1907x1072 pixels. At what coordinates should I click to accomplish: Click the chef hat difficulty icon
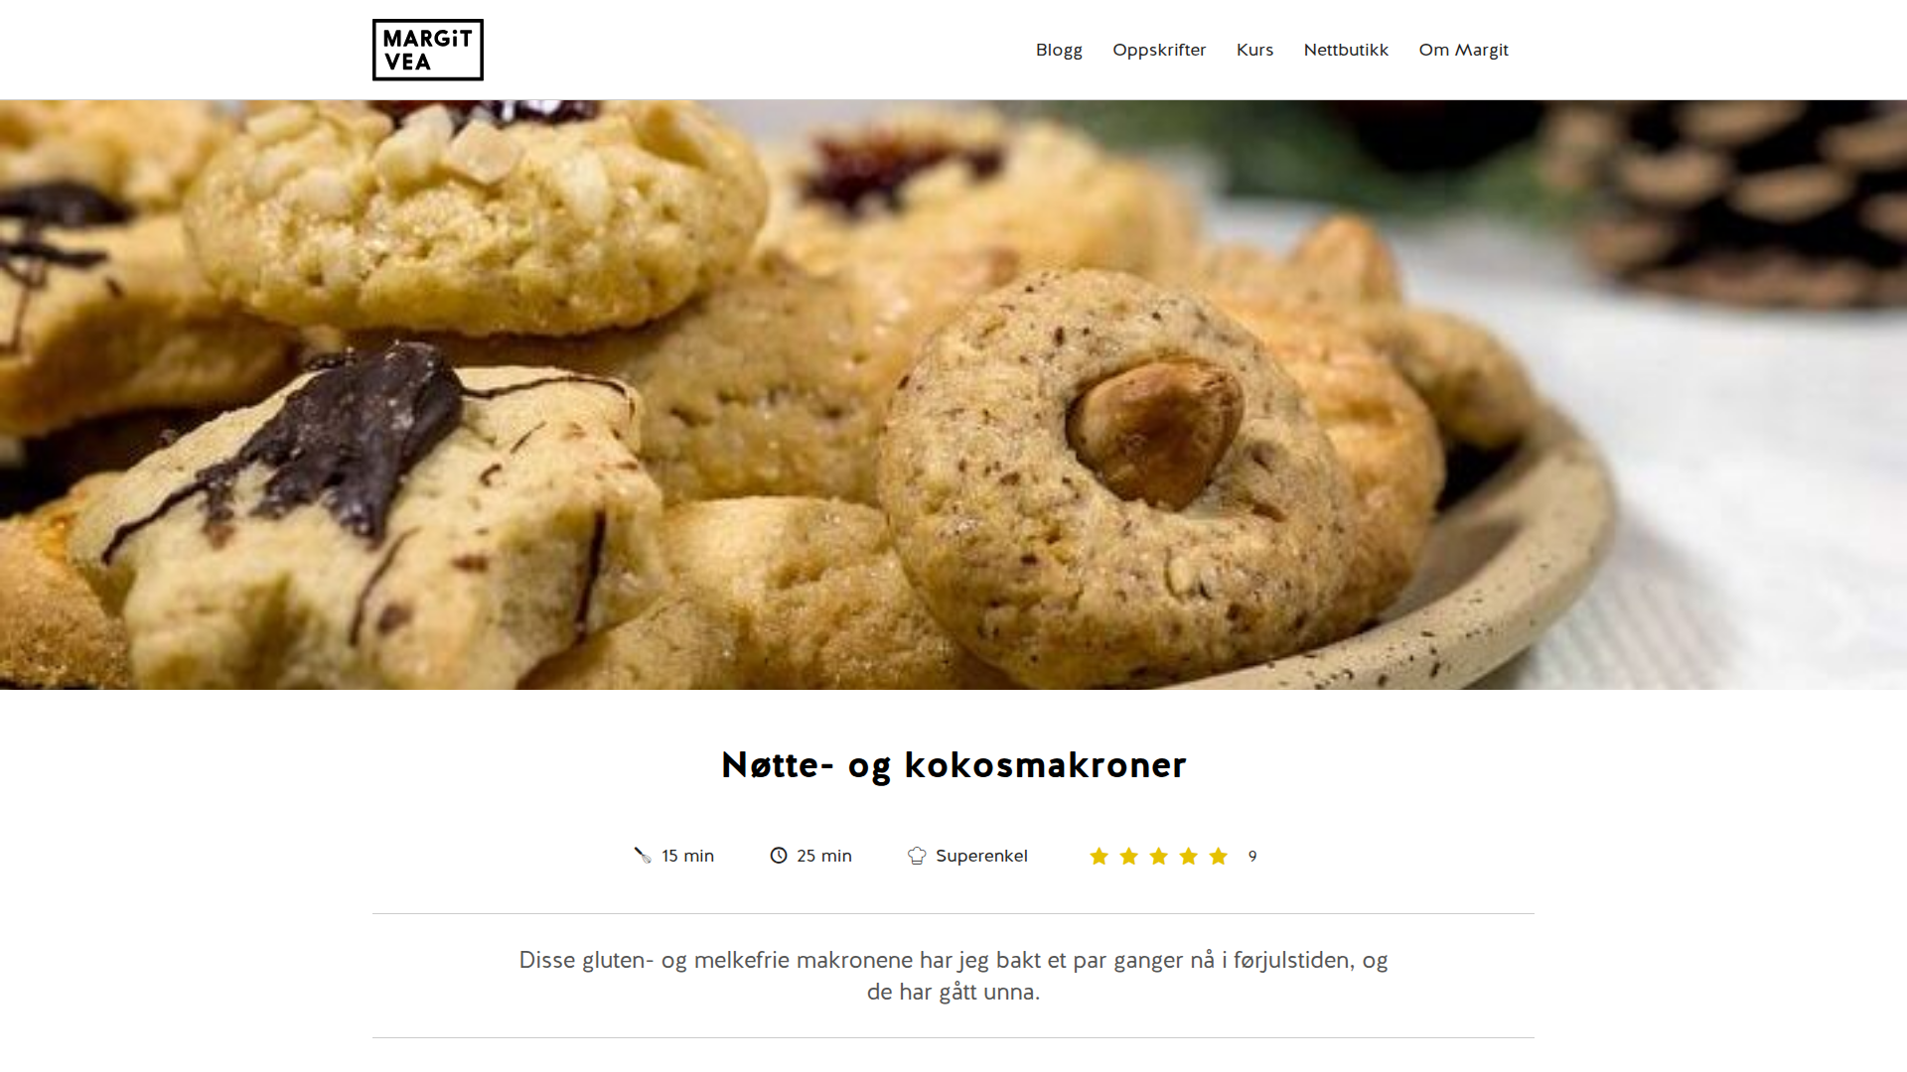917,855
